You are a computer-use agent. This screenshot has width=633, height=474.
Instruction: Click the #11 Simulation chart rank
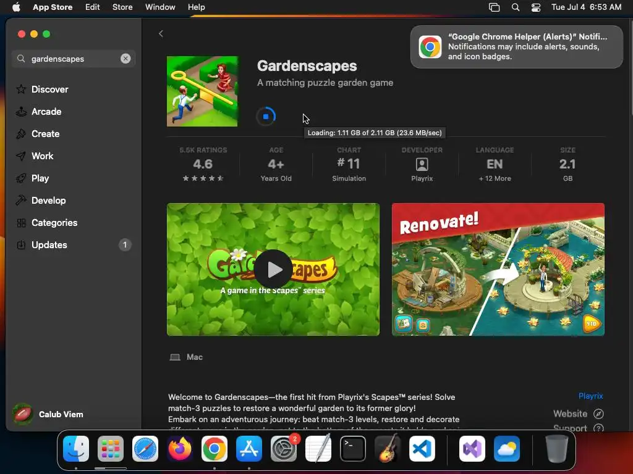tap(349, 165)
